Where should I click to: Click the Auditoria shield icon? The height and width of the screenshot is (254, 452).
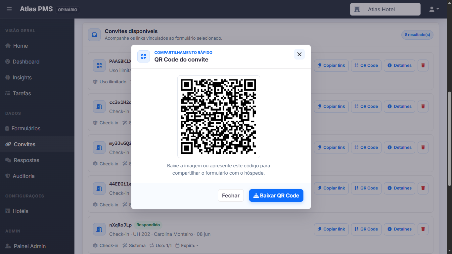[8, 176]
